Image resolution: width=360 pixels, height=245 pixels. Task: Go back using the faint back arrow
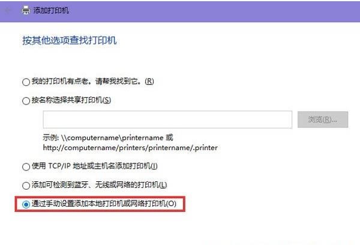8,10
